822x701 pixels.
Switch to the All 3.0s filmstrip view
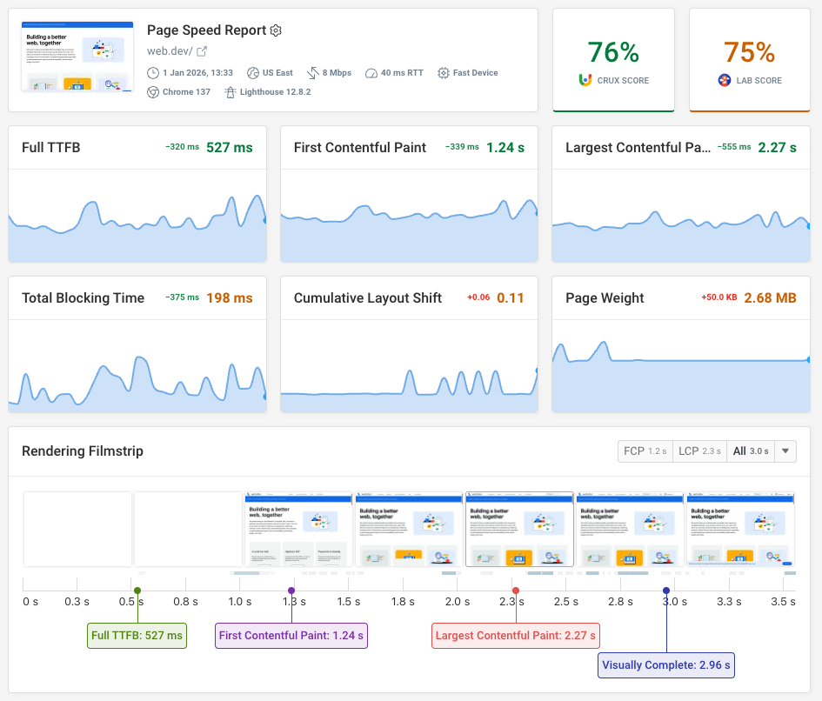pyautogui.click(x=749, y=451)
